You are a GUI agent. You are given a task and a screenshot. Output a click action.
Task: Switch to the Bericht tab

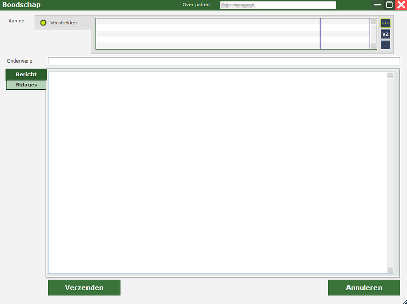26,74
